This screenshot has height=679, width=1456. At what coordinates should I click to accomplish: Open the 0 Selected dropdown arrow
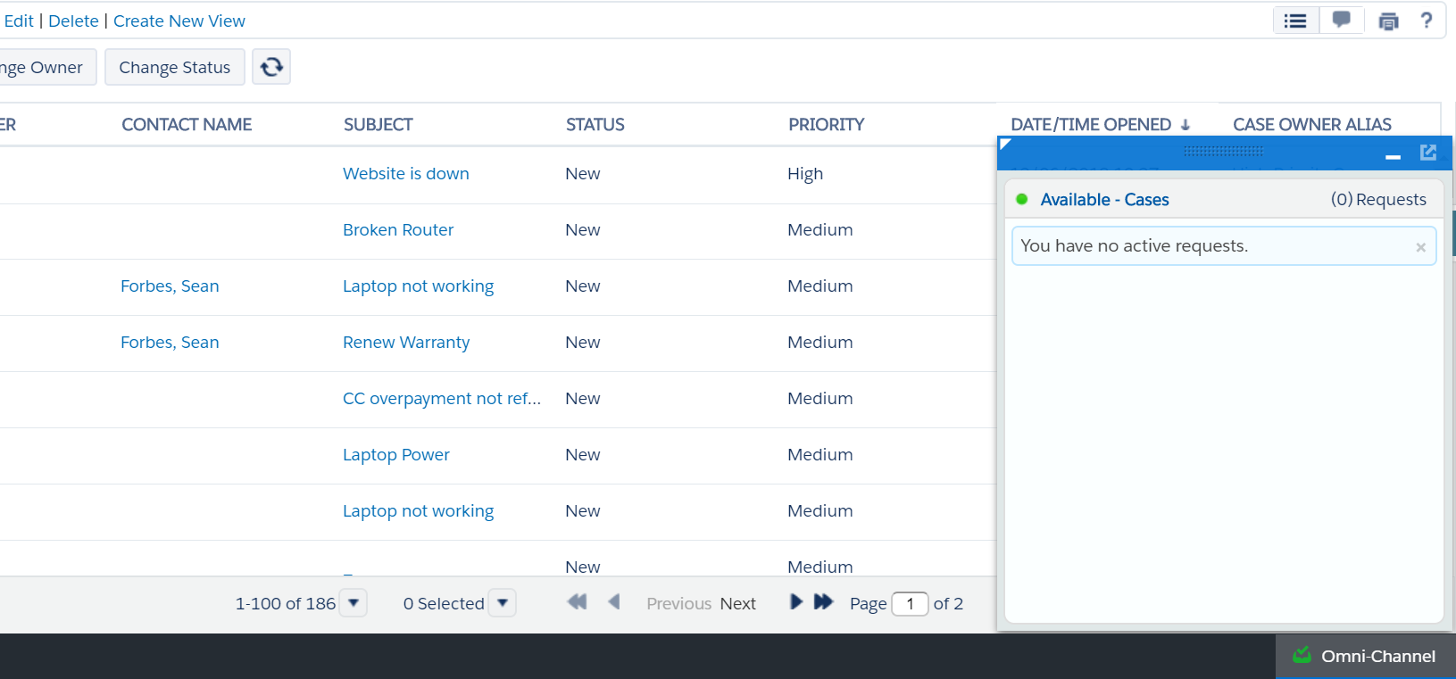tap(503, 603)
